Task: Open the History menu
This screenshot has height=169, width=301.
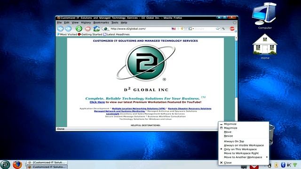Action: point(86,23)
